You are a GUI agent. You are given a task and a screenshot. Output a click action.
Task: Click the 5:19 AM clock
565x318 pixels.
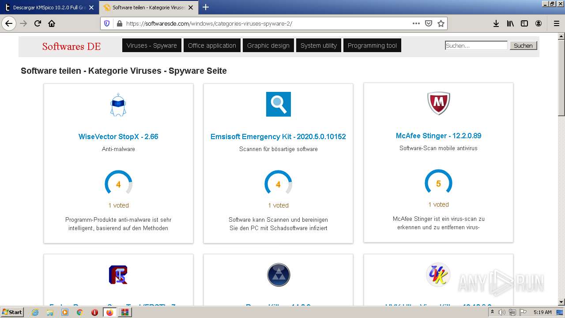point(542,312)
